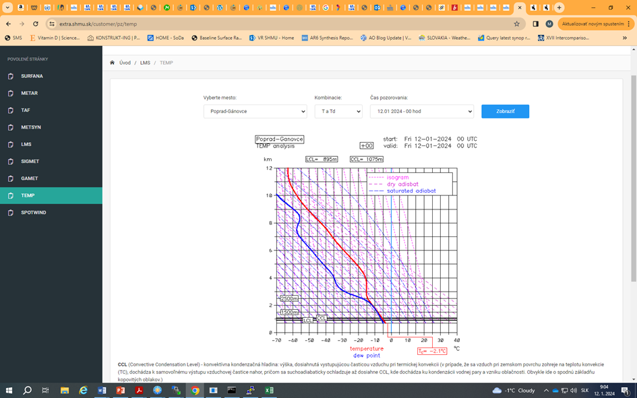Viewport: 637px width, 398px height.
Task: Toggle the Chrome side panel
Action: point(535,22)
